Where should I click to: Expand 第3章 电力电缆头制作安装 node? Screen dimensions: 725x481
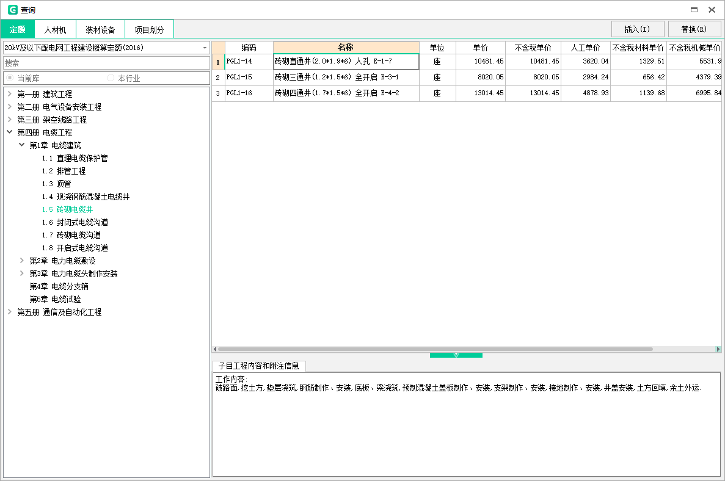pos(22,273)
